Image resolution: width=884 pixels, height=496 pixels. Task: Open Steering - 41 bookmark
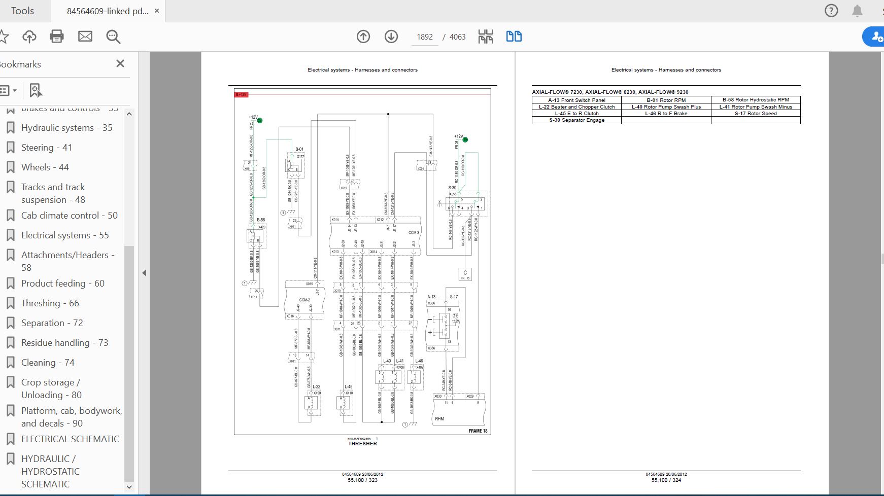coord(46,148)
